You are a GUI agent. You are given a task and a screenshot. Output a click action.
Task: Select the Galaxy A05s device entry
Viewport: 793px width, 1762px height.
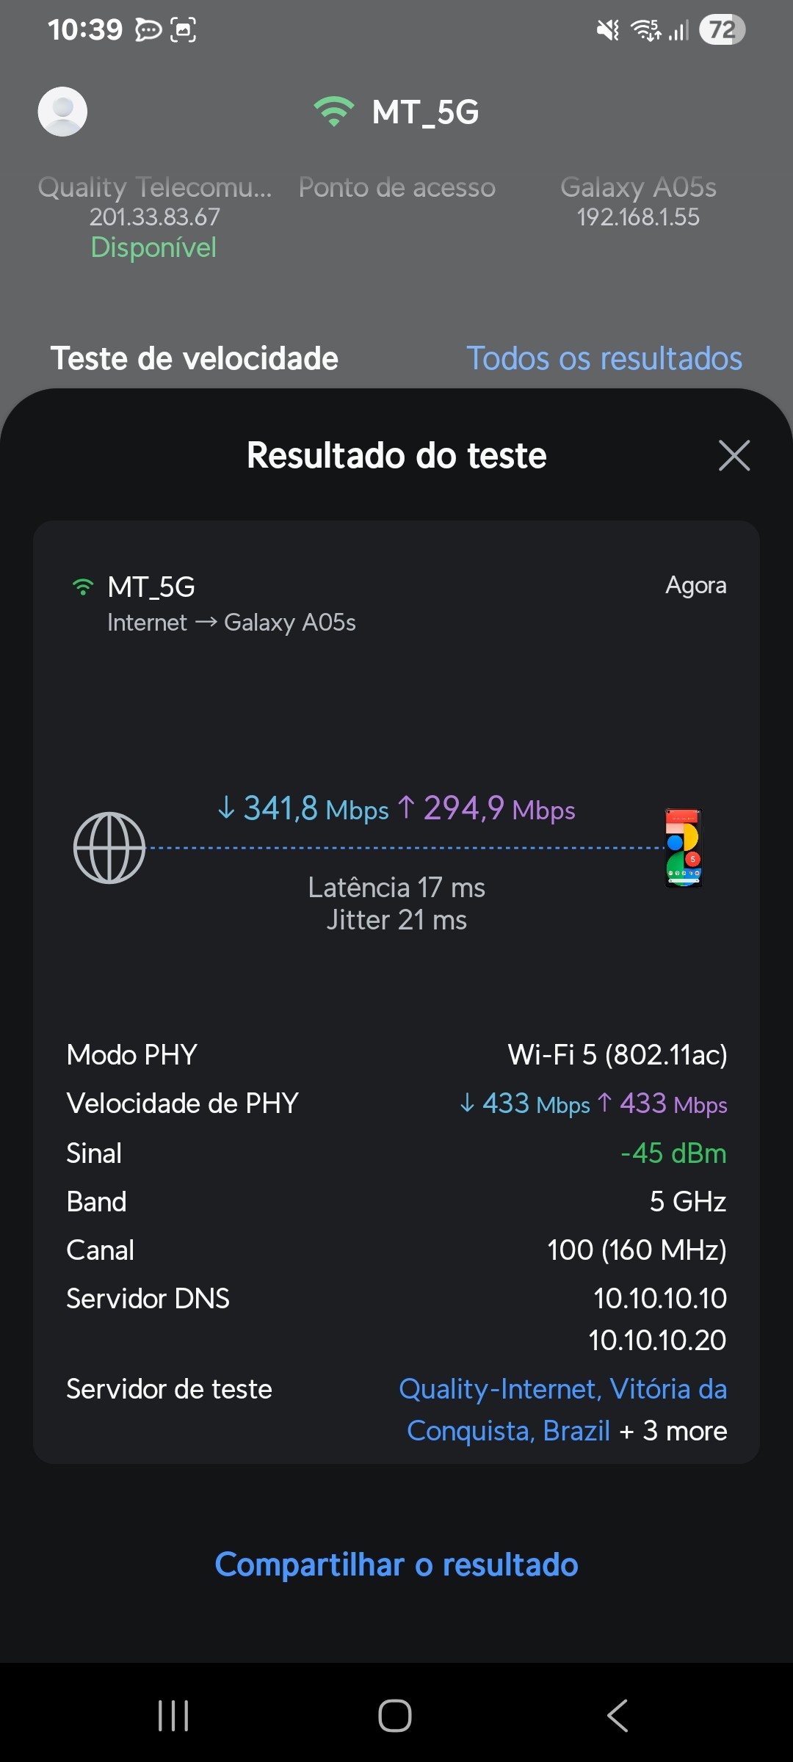point(637,201)
